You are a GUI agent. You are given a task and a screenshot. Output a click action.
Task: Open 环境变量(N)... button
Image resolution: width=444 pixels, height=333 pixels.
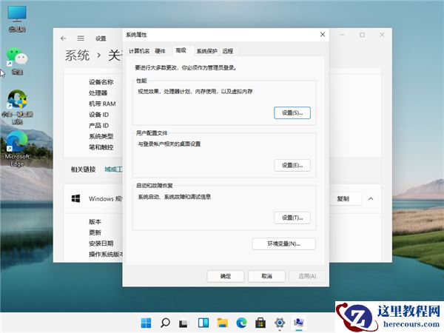coord(283,243)
